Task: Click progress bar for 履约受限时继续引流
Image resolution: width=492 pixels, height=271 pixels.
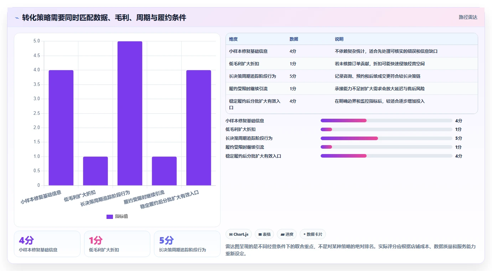Action: [387, 147]
